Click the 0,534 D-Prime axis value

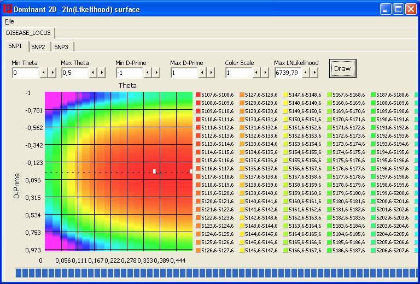click(34, 215)
